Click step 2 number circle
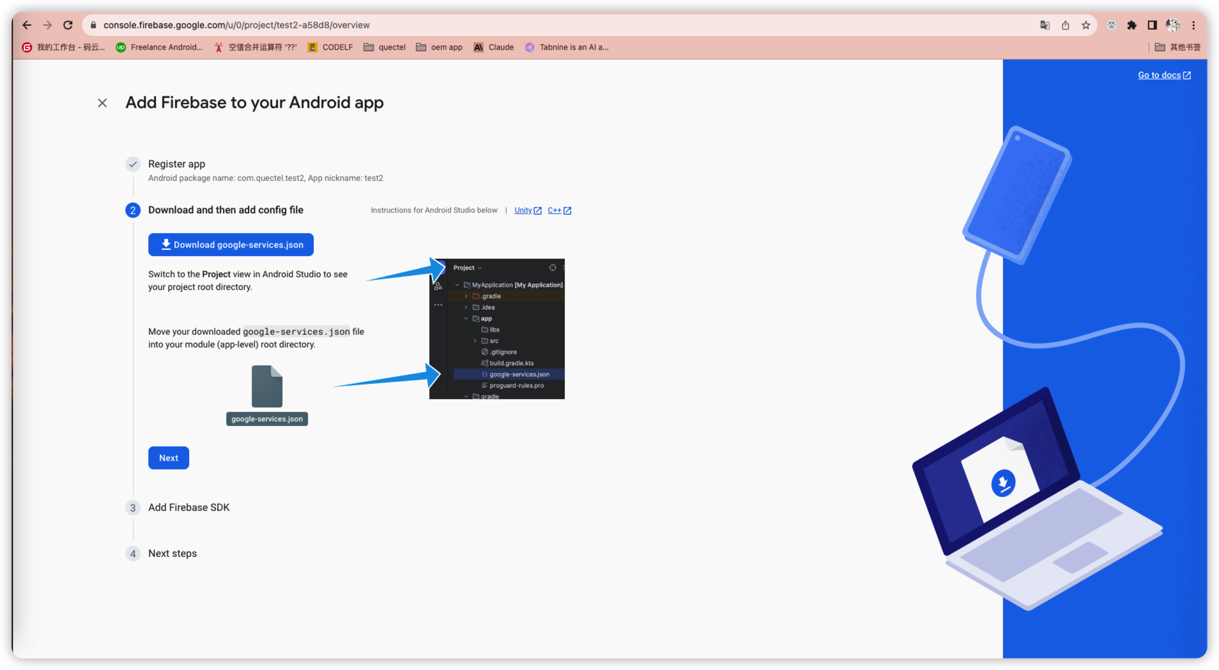The image size is (1219, 670). click(x=133, y=210)
